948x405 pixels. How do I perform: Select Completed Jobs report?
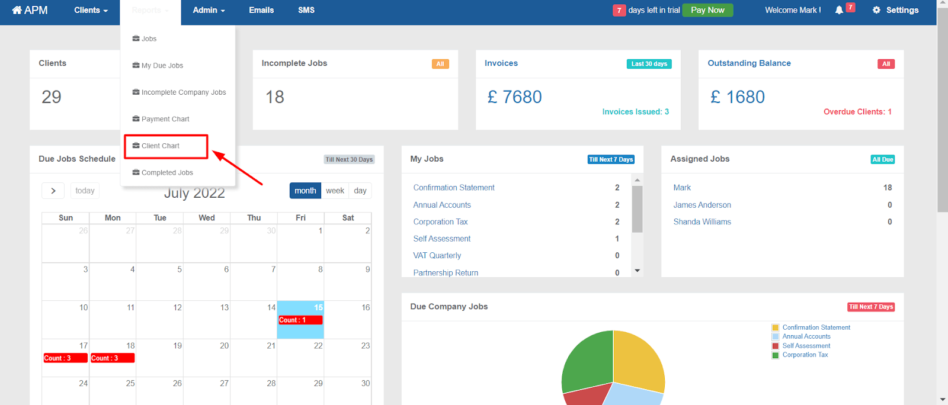167,172
